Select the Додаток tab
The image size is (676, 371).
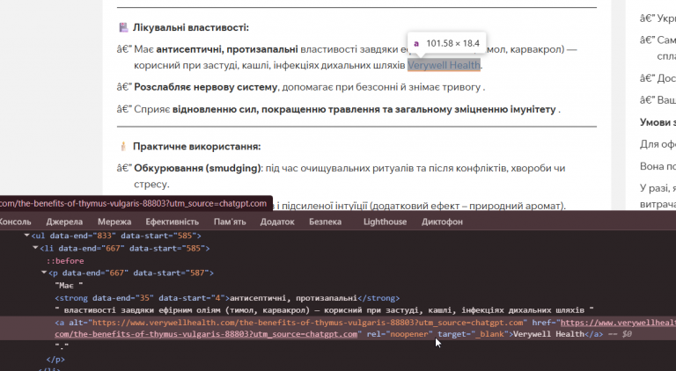click(x=277, y=222)
